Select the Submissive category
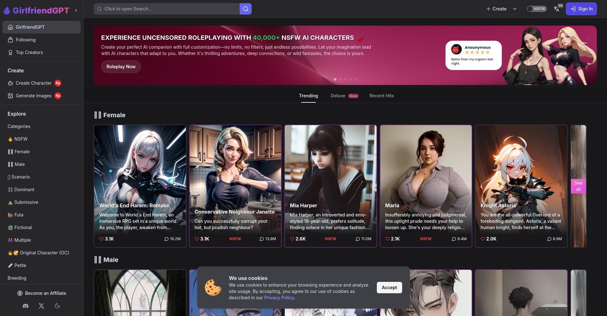This screenshot has height=316, width=607. tap(41, 202)
